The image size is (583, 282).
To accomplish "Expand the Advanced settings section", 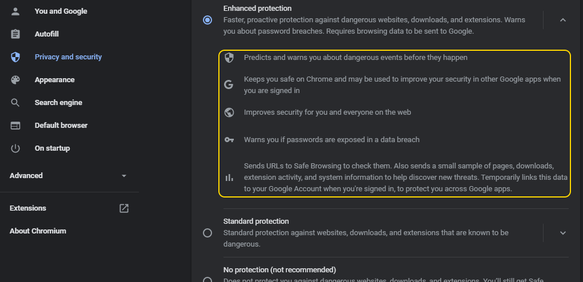I will click(x=69, y=175).
